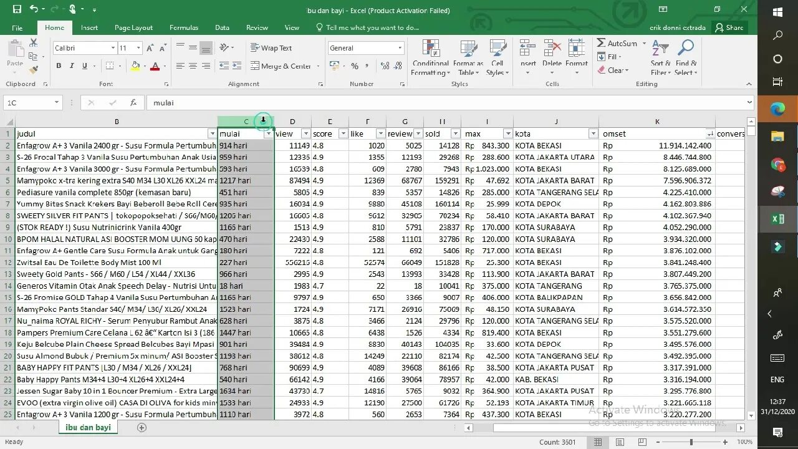Toggle Bold formatting
Screen dimensions: 798x449
click(x=59, y=66)
